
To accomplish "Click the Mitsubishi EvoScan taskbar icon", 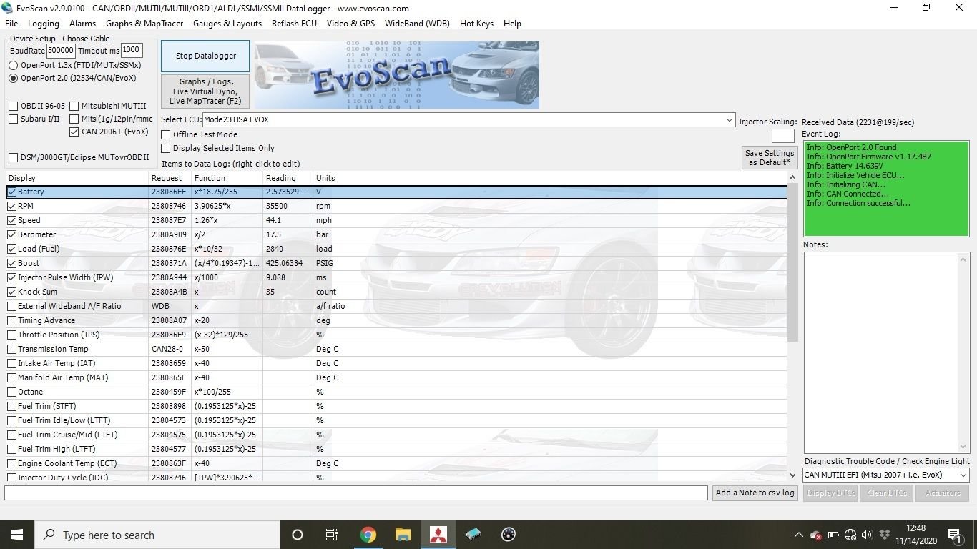I will [x=438, y=535].
